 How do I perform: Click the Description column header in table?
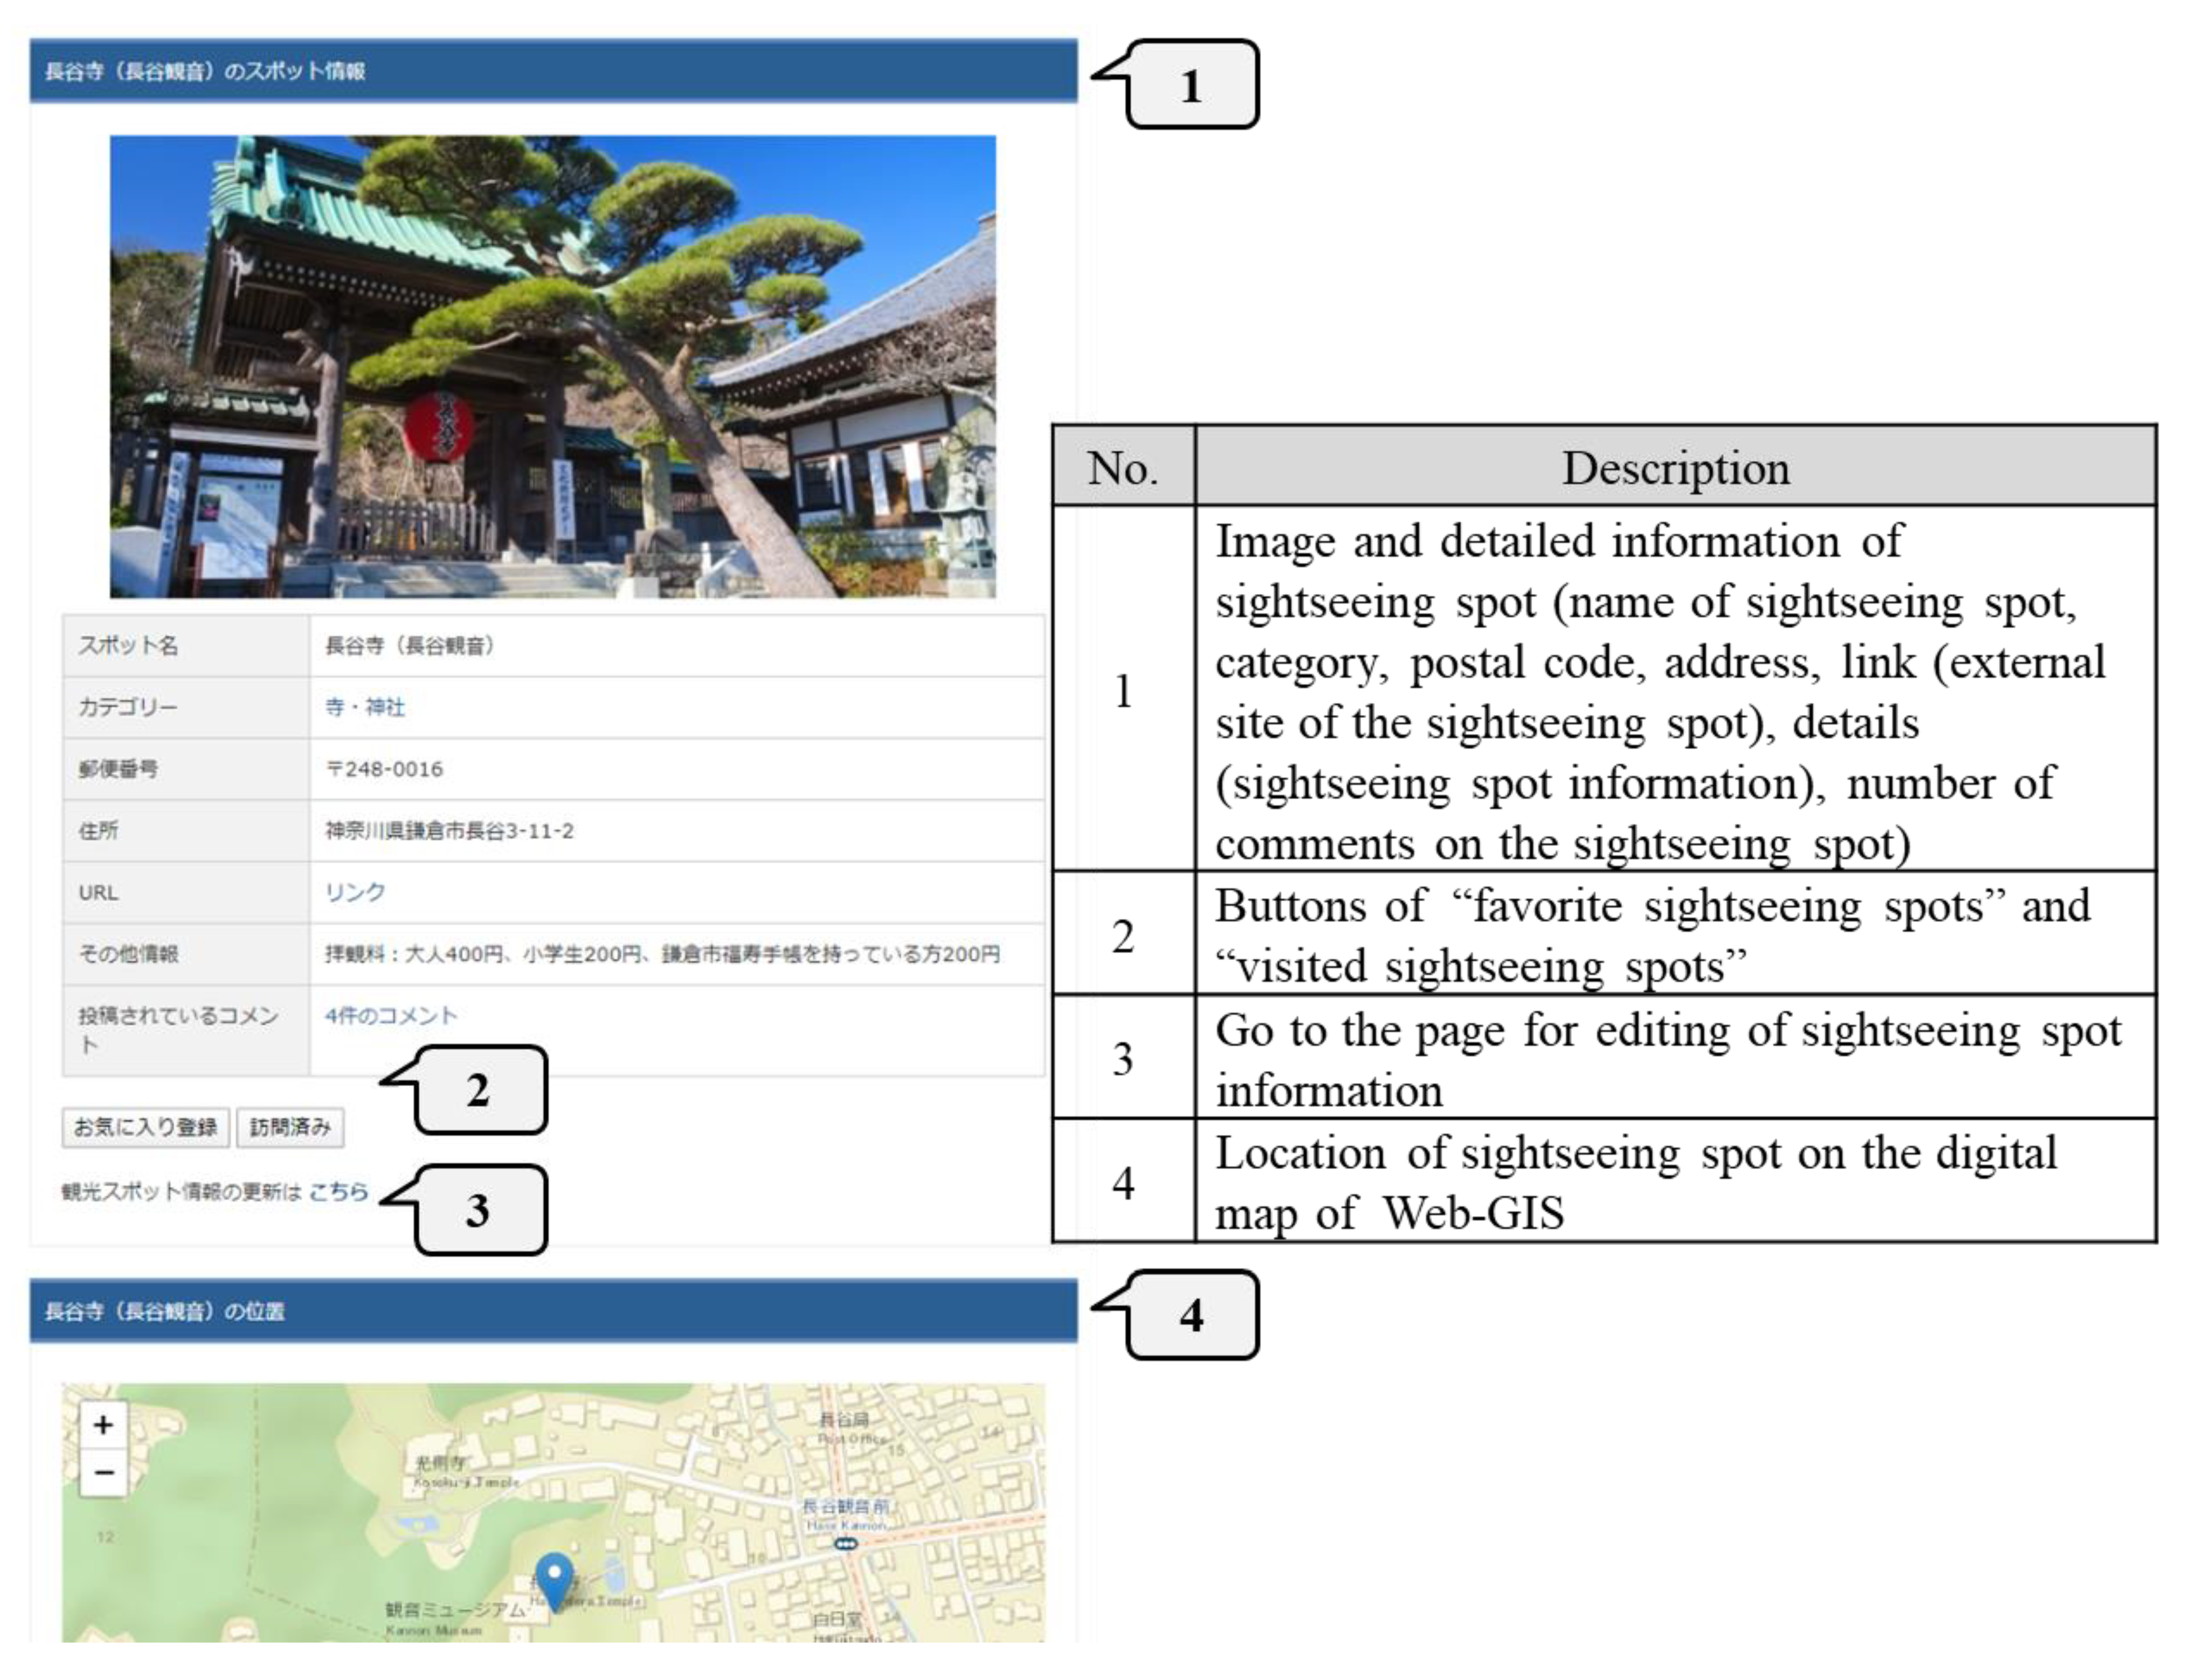[x=1675, y=468]
